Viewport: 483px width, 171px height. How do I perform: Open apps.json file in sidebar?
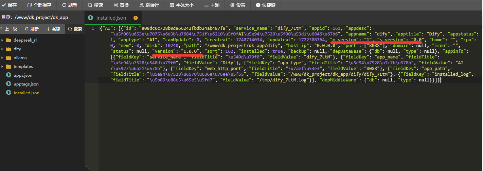23,75
